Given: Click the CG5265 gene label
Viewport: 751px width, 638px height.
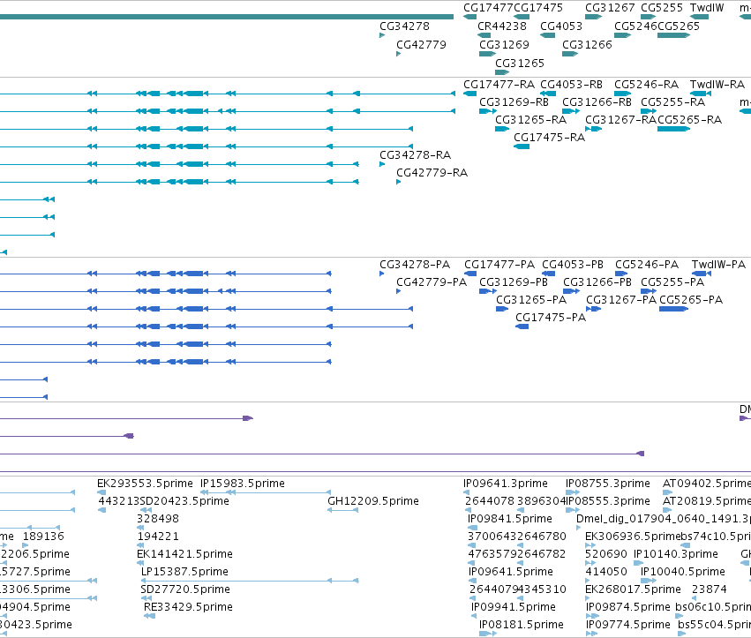Looking at the screenshot, I should tap(679, 26).
